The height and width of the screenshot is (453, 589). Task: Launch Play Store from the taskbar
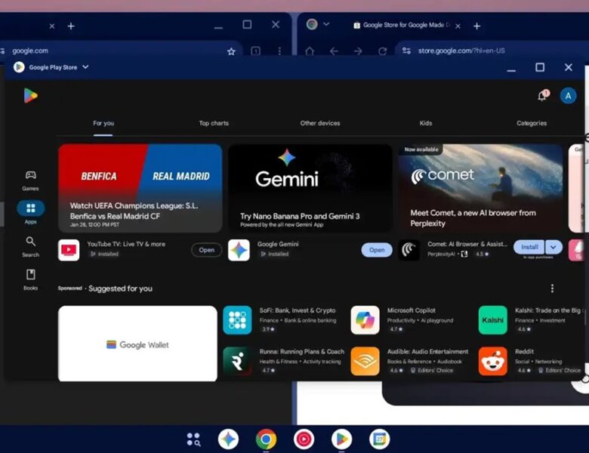(x=341, y=439)
